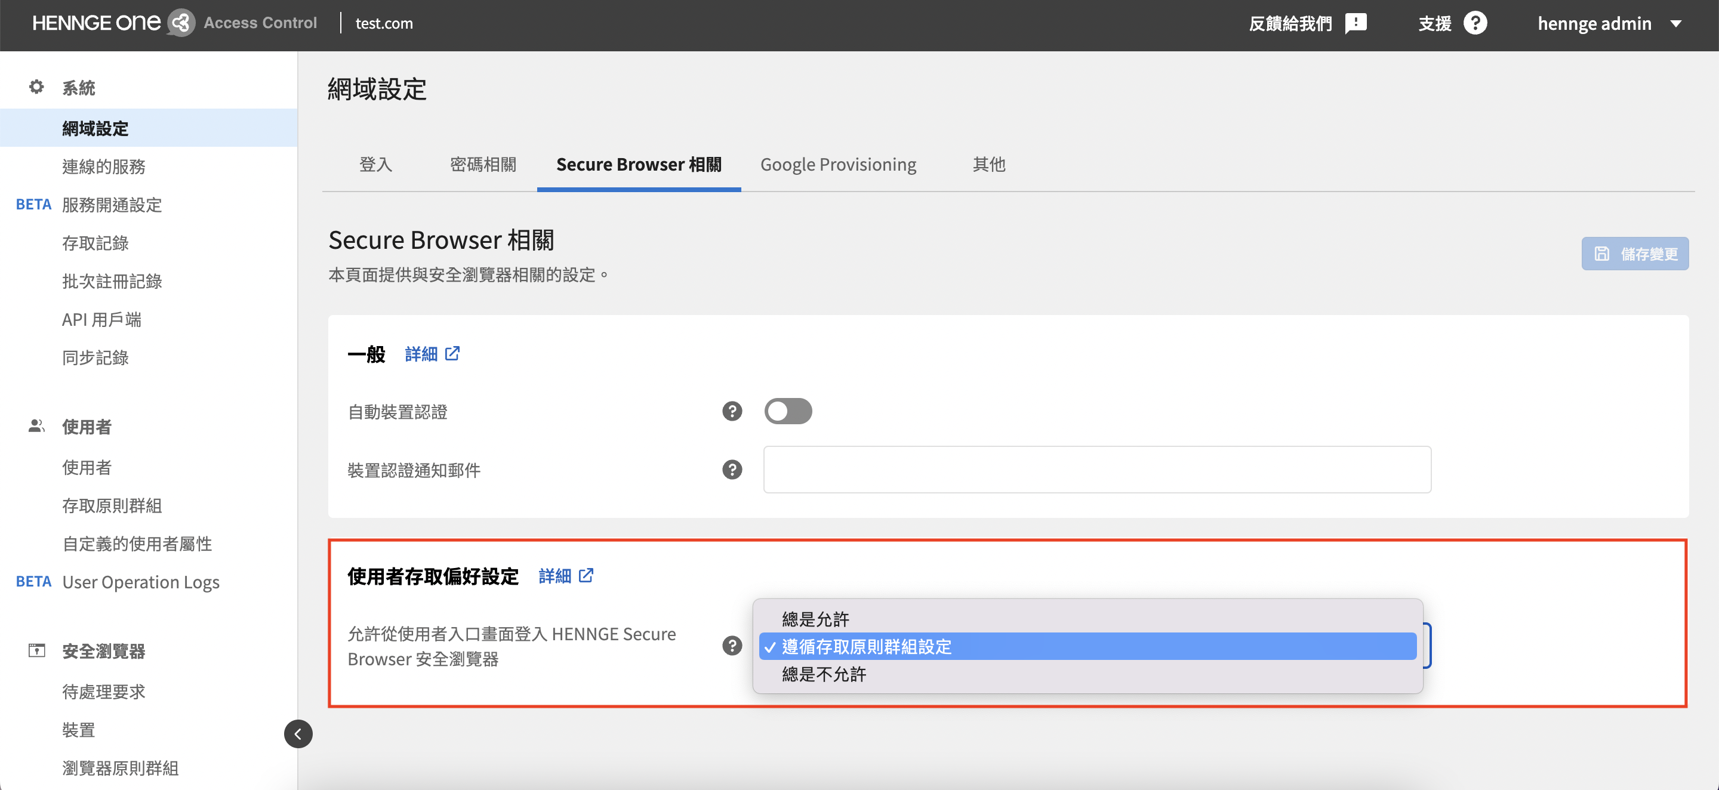1719x790 pixels.
Task: Click 反饋給我們 in the header
Action: click(1290, 23)
